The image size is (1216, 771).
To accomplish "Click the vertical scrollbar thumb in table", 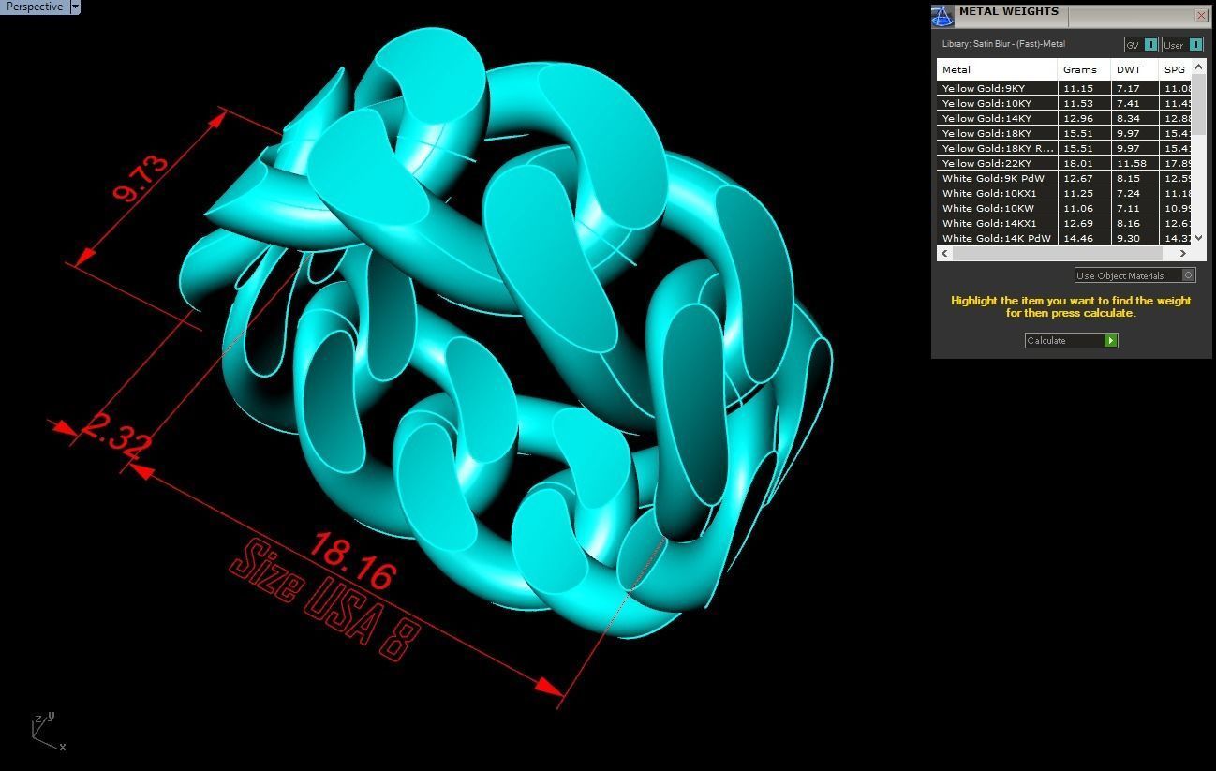I will click(1199, 103).
